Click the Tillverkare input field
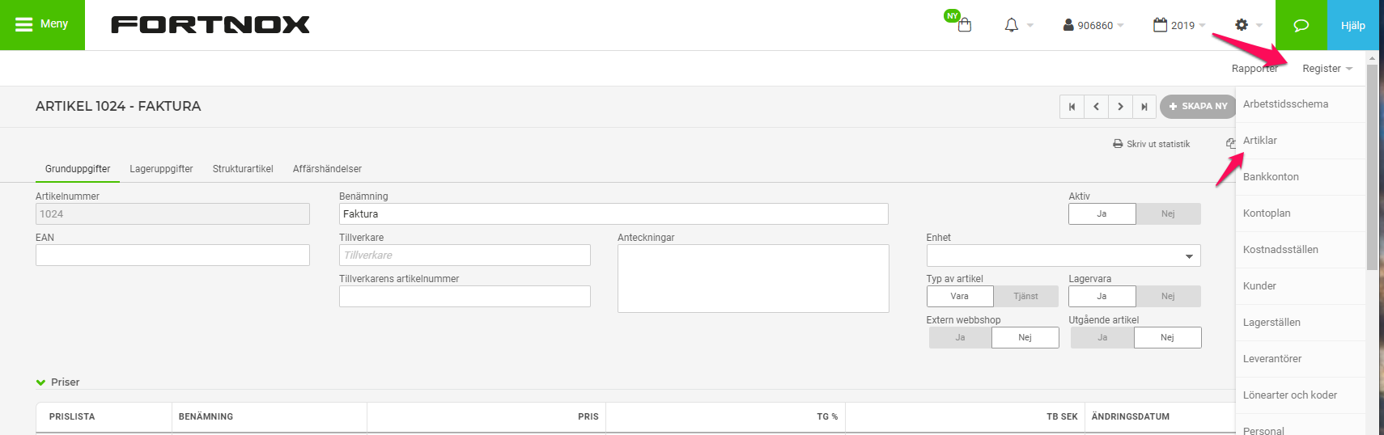This screenshot has width=1384, height=435. click(465, 256)
